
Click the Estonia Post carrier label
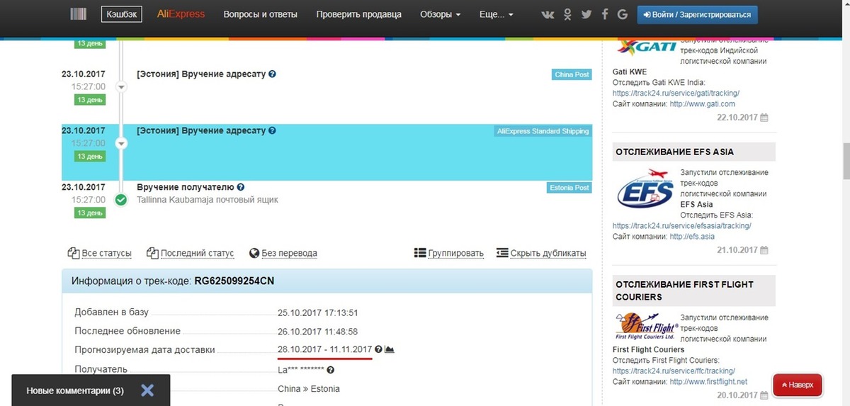click(569, 188)
